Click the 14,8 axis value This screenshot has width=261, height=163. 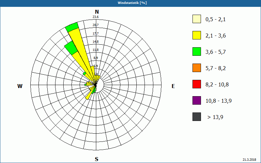tap(96, 42)
